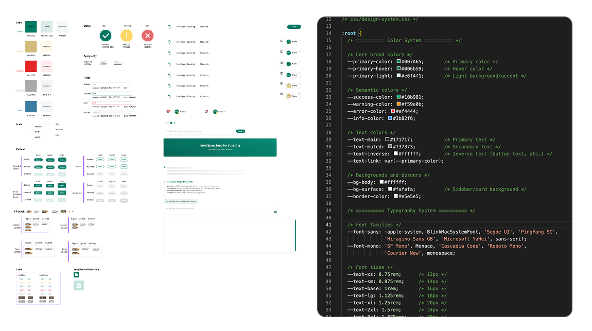Click the '--text-link: var(--primary-color)' line
Image resolution: width=592 pixels, height=331 pixels.
[x=395, y=161]
